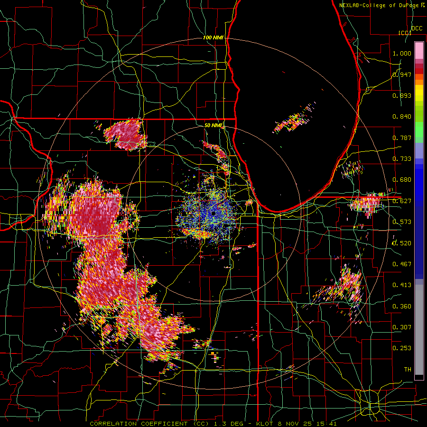Click the Correlation Coefficient caption at the bottom
The image size is (427, 427).
pyautogui.click(x=213, y=424)
